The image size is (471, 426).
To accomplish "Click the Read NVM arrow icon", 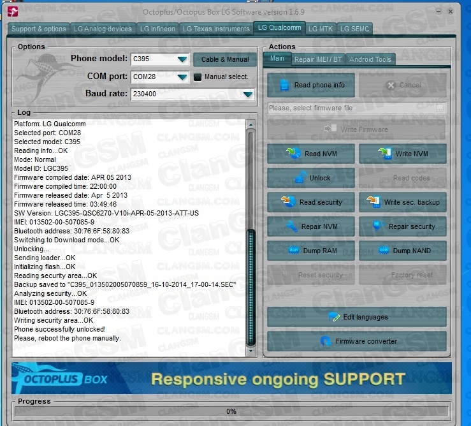I will click(293, 153).
